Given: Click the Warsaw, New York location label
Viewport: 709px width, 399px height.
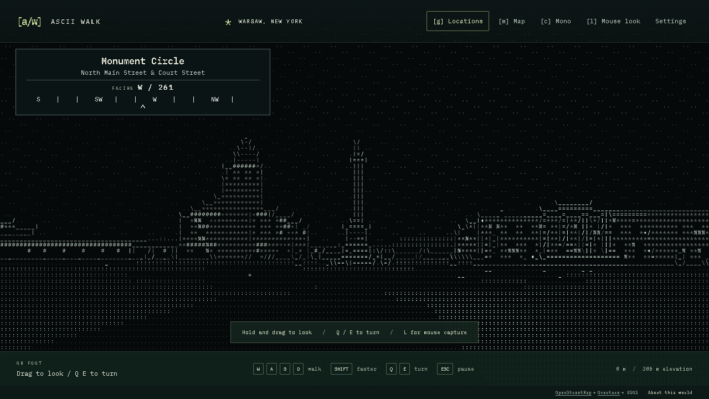Looking at the screenshot, I should [x=270, y=22].
